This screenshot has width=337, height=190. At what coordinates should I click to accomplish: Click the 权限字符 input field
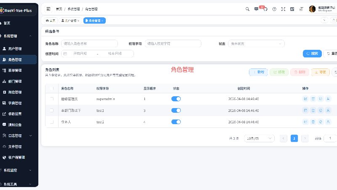(x=173, y=43)
